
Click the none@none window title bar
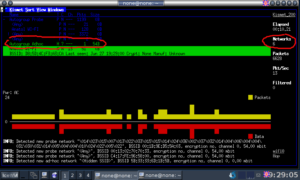click(141, 3)
